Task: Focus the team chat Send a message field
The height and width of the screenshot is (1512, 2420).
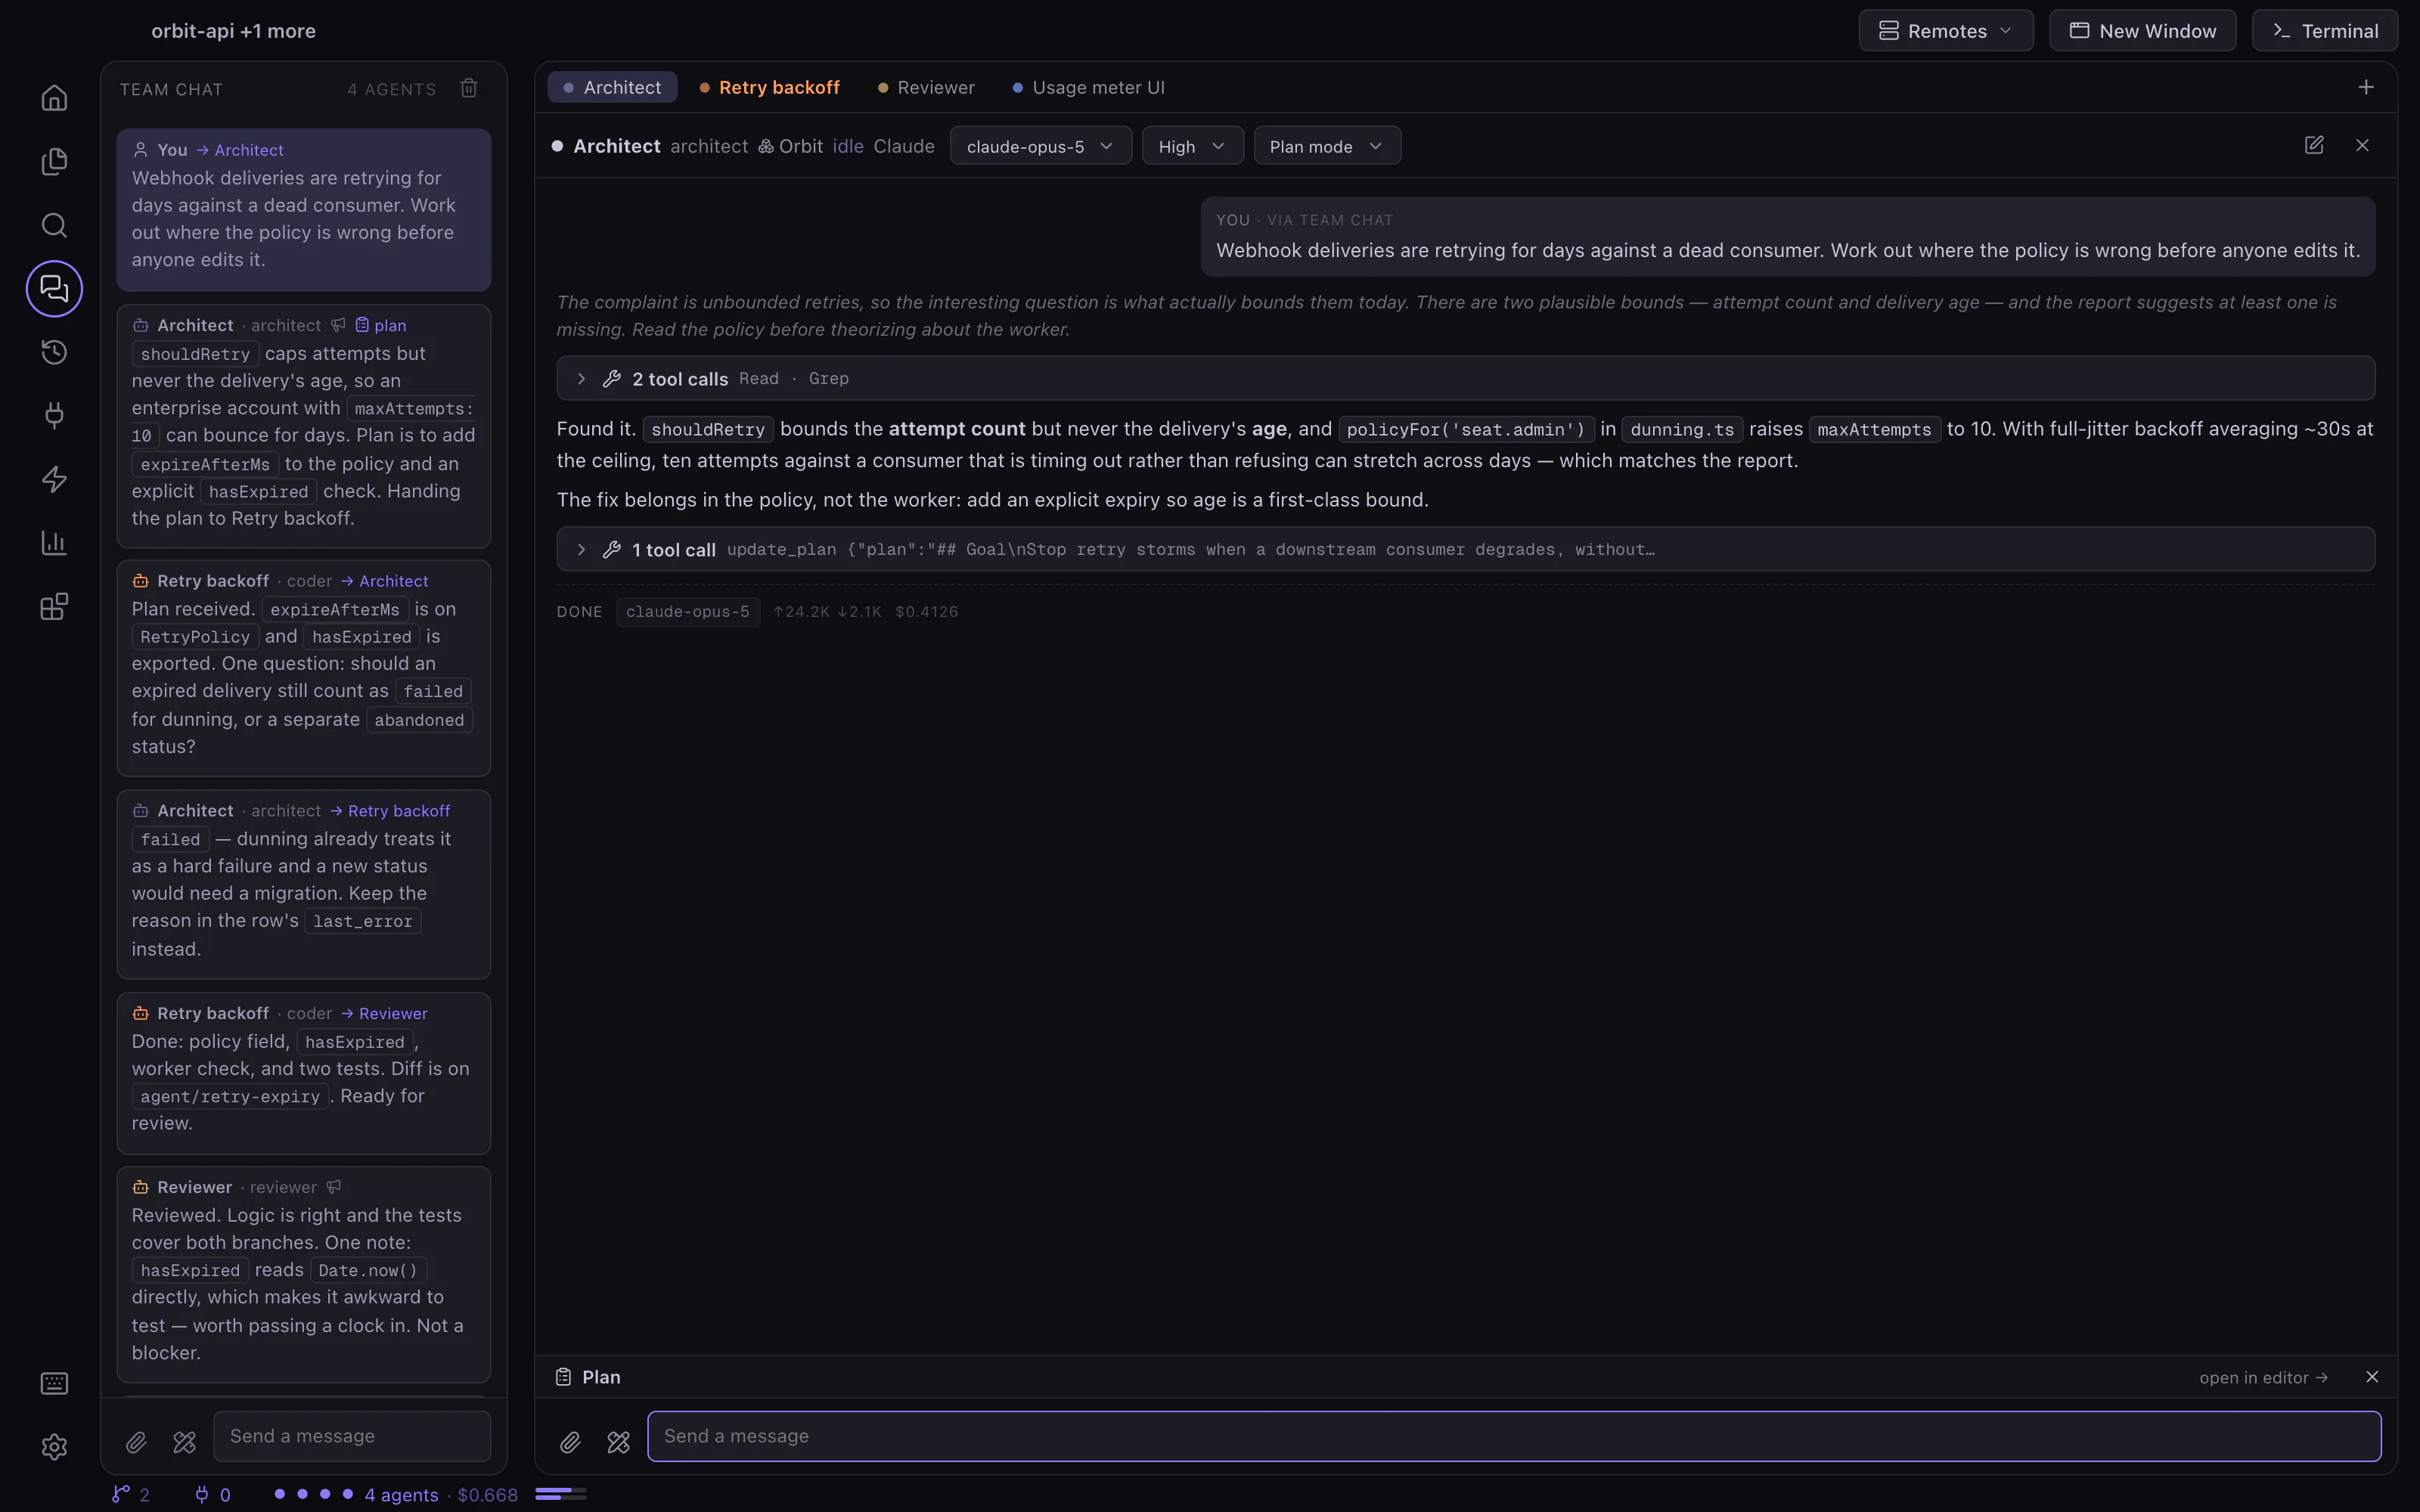Action: pyautogui.click(x=352, y=1436)
